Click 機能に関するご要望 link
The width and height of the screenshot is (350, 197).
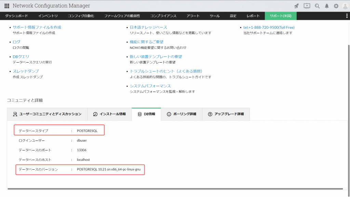click(146, 42)
